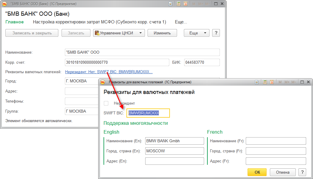This screenshot has width=313, height=179.
Task: Open the Еще dropdown button in the toolbar
Action: click(x=196, y=33)
